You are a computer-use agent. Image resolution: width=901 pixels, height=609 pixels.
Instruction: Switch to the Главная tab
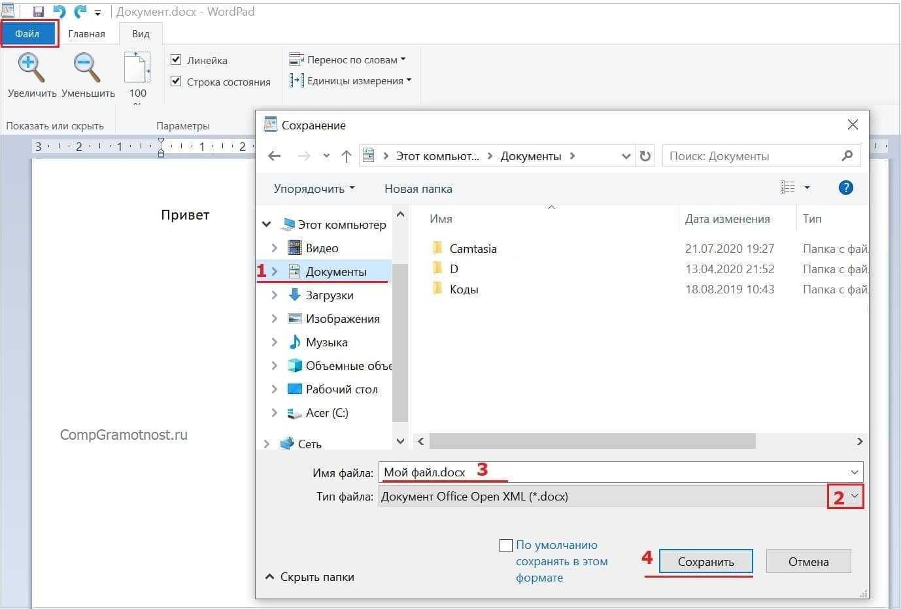click(87, 33)
